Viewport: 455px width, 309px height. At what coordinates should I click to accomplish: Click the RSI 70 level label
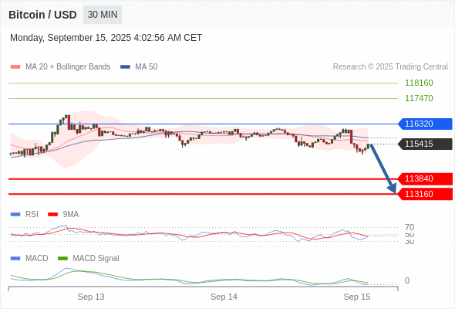[x=410, y=227]
